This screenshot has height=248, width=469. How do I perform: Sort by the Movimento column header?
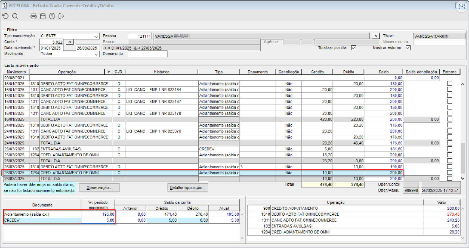point(16,72)
